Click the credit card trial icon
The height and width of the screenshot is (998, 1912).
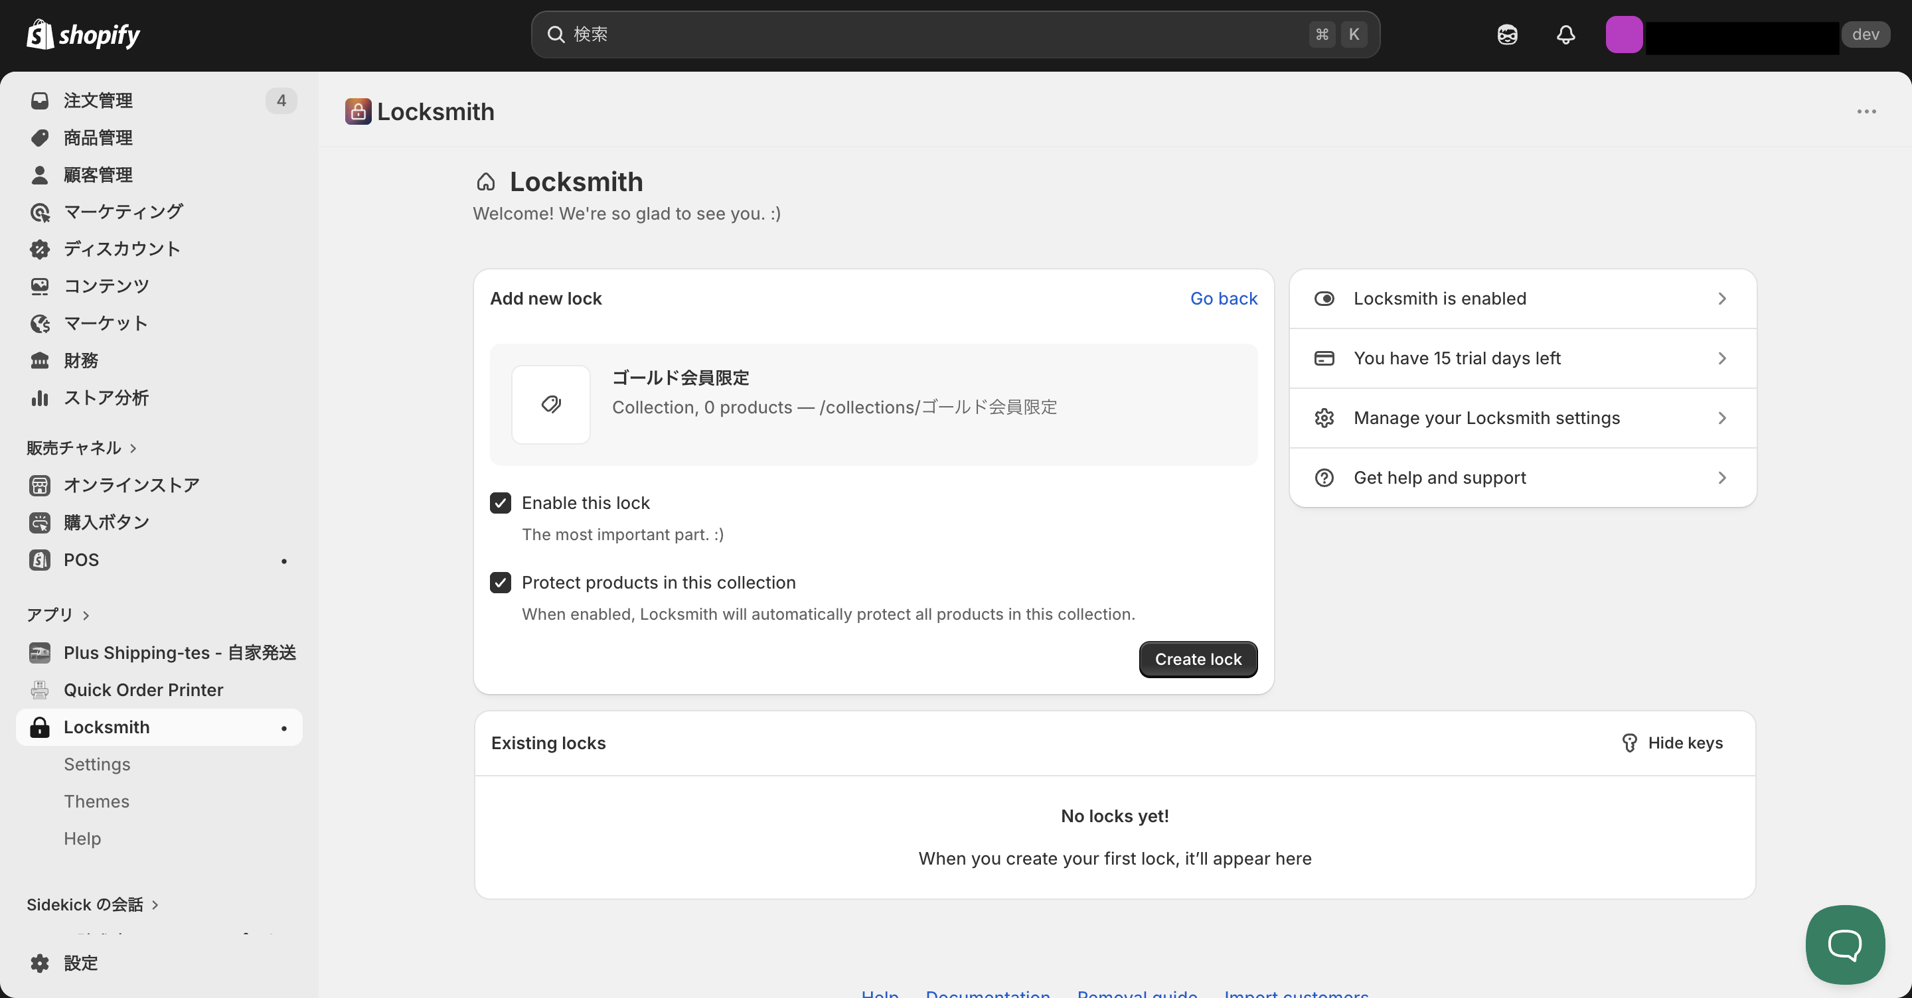point(1323,358)
